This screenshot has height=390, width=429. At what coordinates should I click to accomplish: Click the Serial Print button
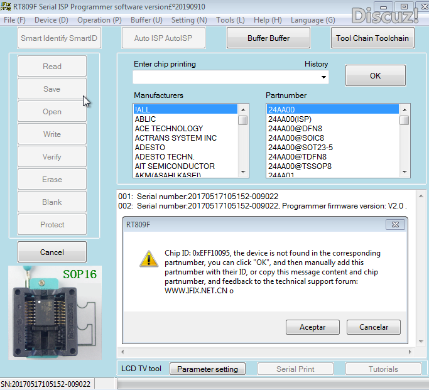click(295, 369)
